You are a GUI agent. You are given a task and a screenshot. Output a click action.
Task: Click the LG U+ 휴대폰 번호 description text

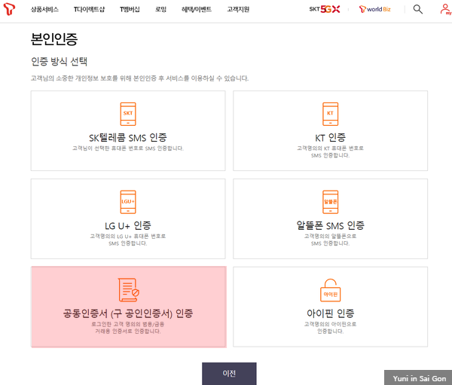(x=128, y=240)
